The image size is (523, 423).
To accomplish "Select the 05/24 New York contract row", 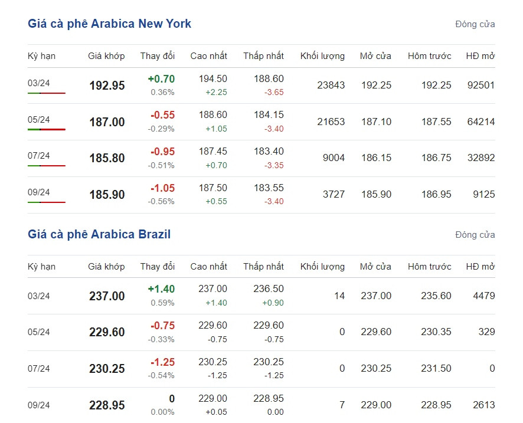I will 261,122.
